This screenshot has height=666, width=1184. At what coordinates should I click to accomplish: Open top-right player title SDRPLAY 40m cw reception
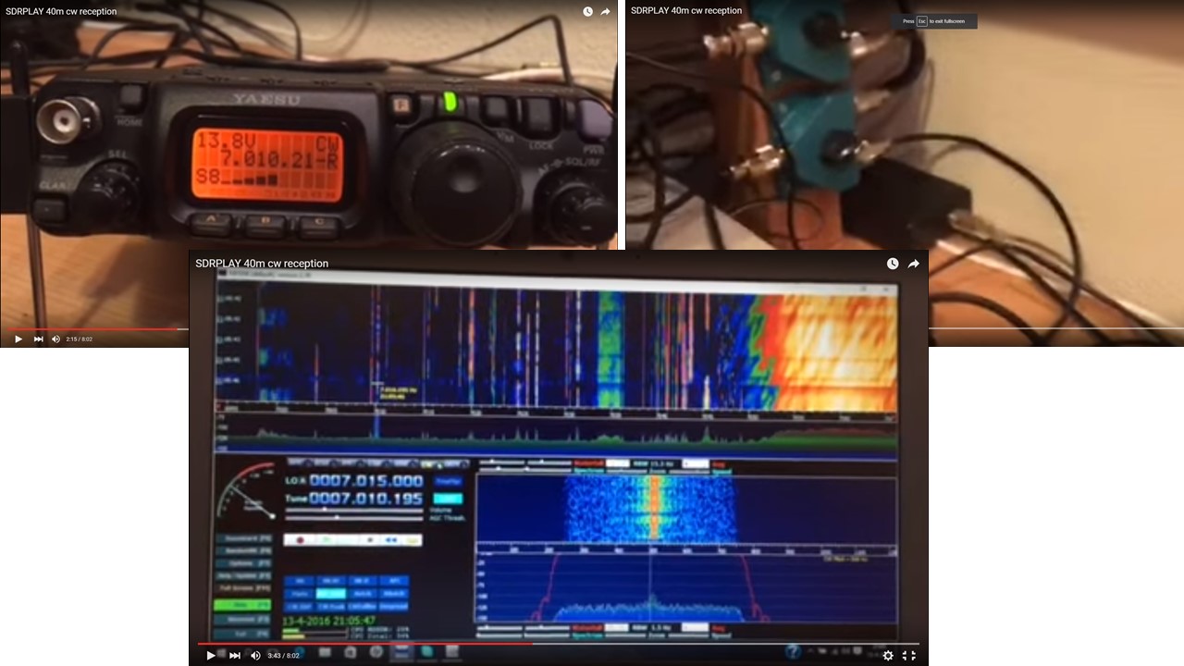(x=686, y=11)
